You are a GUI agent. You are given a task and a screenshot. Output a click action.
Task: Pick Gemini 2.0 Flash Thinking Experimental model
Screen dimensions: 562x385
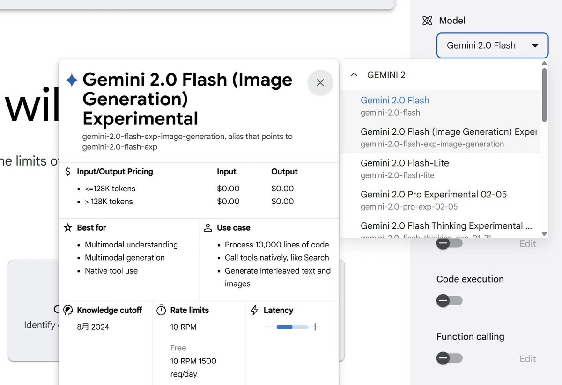click(440, 227)
